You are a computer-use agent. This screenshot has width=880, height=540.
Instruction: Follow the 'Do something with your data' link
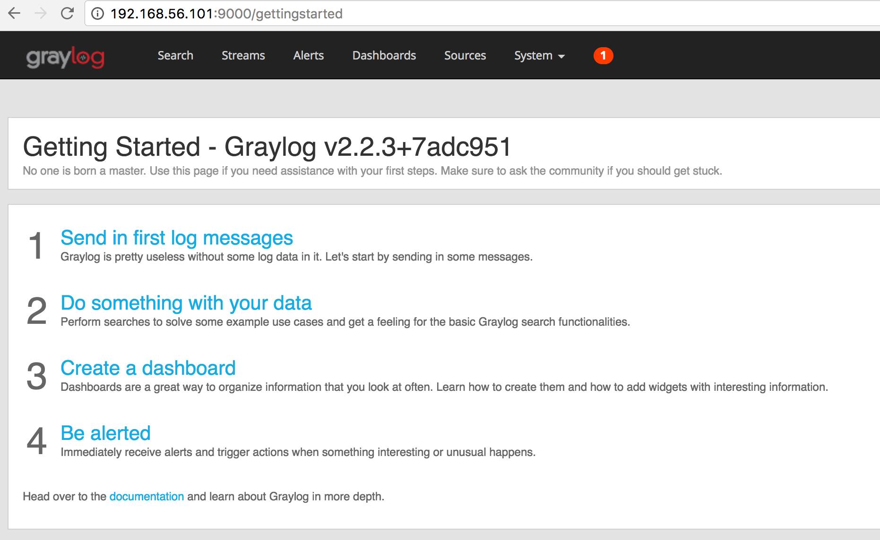pyautogui.click(x=186, y=303)
